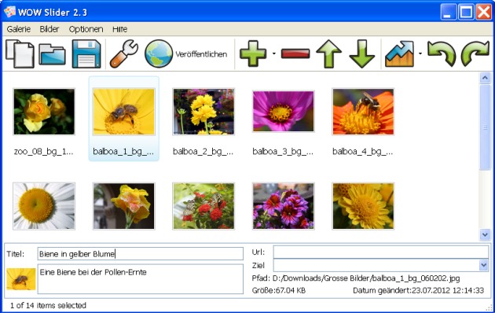Image resolution: width=495 pixels, height=313 pixels.
Task: Click the Url input field
Action: tap(381, 252)
